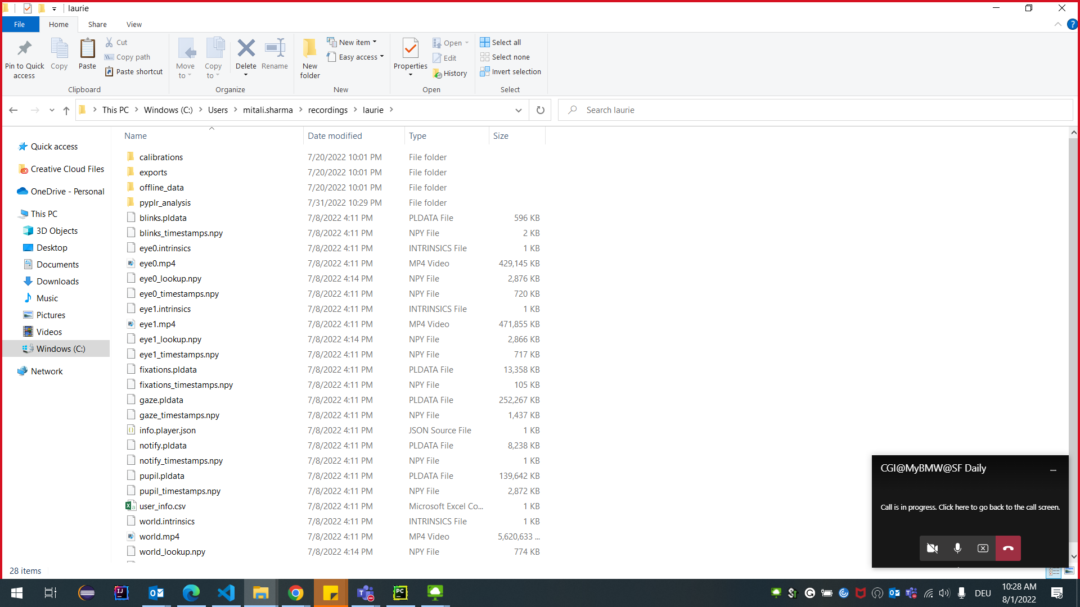
Task: Turn camera on in the call popup
Action: coord(932,548)
